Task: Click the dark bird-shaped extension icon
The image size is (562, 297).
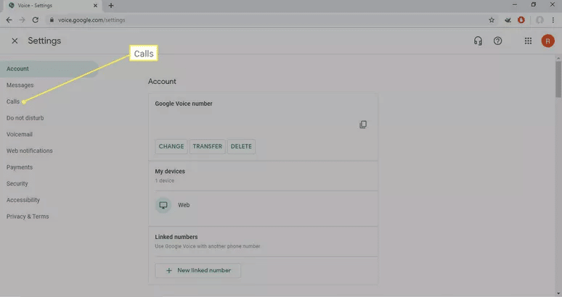Action: pyautogui.click(x=508, y=20)
